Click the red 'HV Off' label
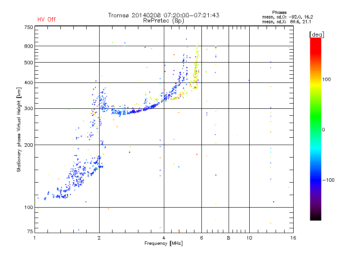 point(47,19)
